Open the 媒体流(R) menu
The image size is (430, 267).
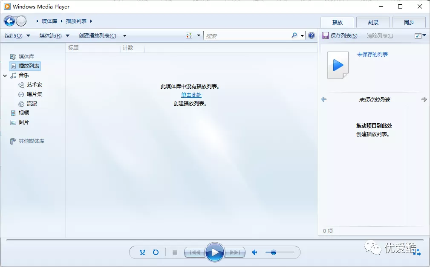point(54,36)
